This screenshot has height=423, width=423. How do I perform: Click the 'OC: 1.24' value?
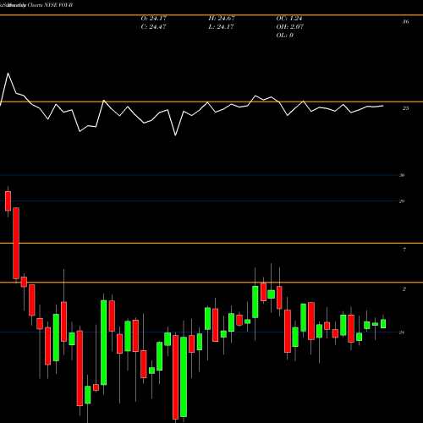click(x=289, y=19)
